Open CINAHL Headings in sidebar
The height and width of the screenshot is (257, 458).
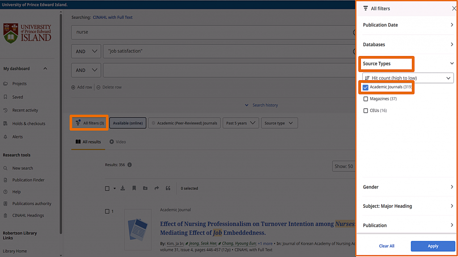(x=28, y=215)
